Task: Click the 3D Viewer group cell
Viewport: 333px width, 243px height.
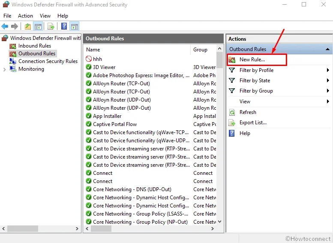Action: [x=204, y=67]
